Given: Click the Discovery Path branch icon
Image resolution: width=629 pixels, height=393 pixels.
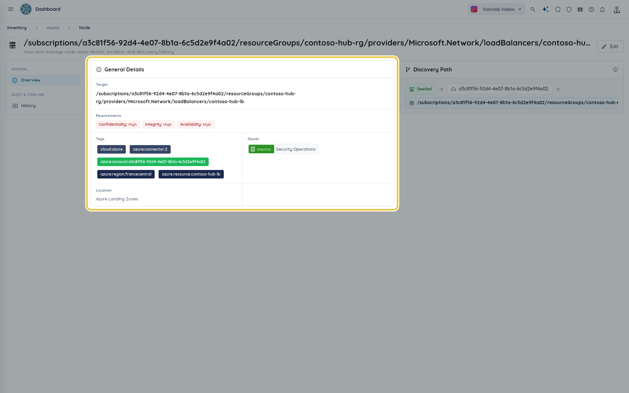Looking at the screenshot, I should click(x=408, y=69).
